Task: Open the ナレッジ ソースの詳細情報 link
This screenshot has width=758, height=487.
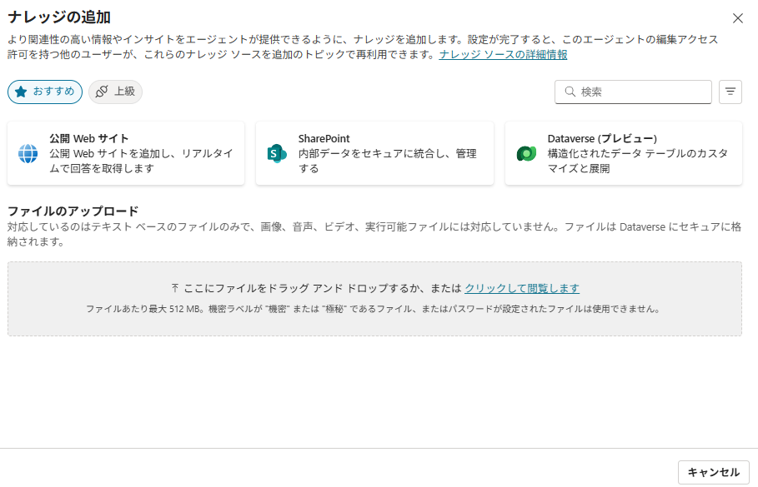Action: click(503, 55)
